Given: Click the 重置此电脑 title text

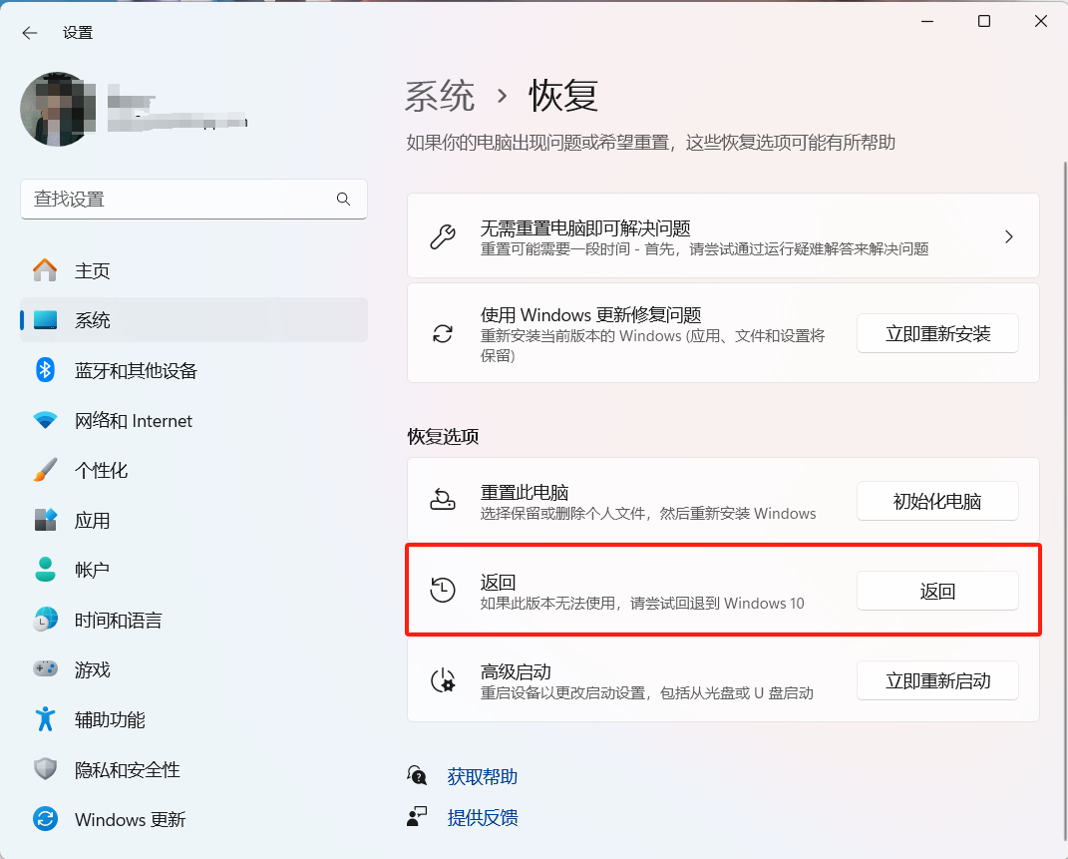Looking at the screenshot, I should [525, 492].
